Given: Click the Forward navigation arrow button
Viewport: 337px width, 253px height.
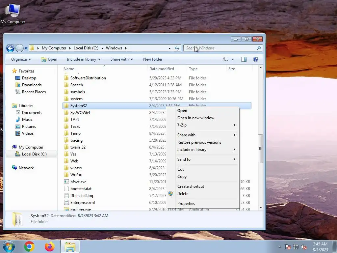Looking at the screenshot, I should pos(19,48).
